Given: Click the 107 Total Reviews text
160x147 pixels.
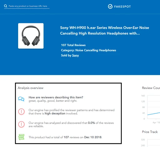Looking at the screenshot, I should tap(73, 45).
